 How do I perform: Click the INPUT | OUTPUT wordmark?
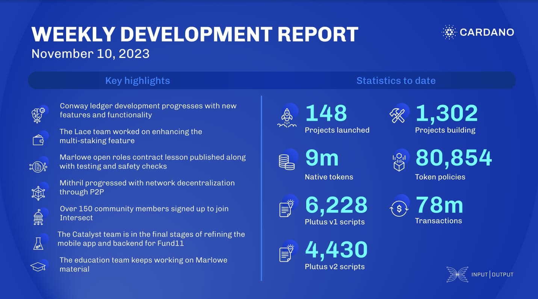[492, 275]
